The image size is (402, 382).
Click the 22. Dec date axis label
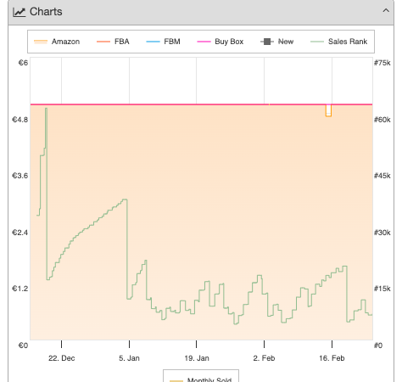pos(62,358)
